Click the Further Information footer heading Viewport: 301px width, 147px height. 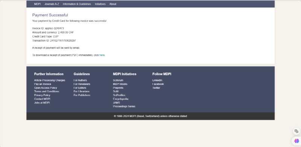pyautogui.click(x=49, y=74)
